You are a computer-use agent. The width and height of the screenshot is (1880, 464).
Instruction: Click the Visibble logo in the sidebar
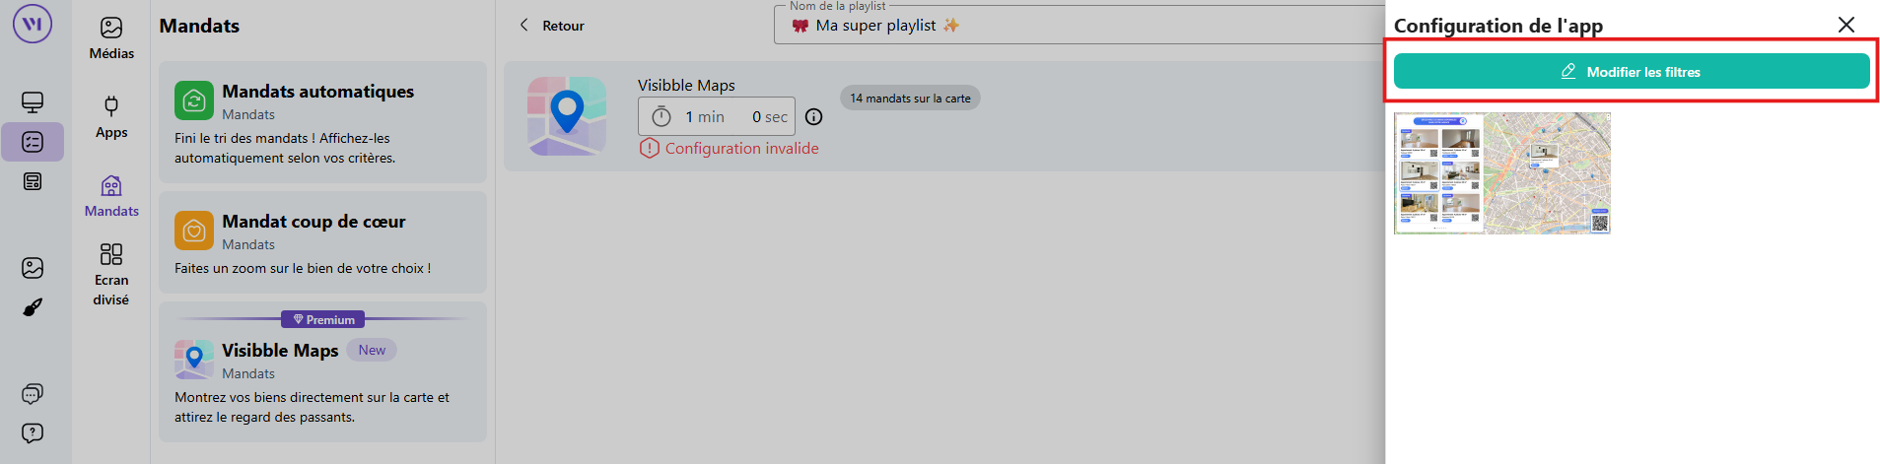(33, 25)
